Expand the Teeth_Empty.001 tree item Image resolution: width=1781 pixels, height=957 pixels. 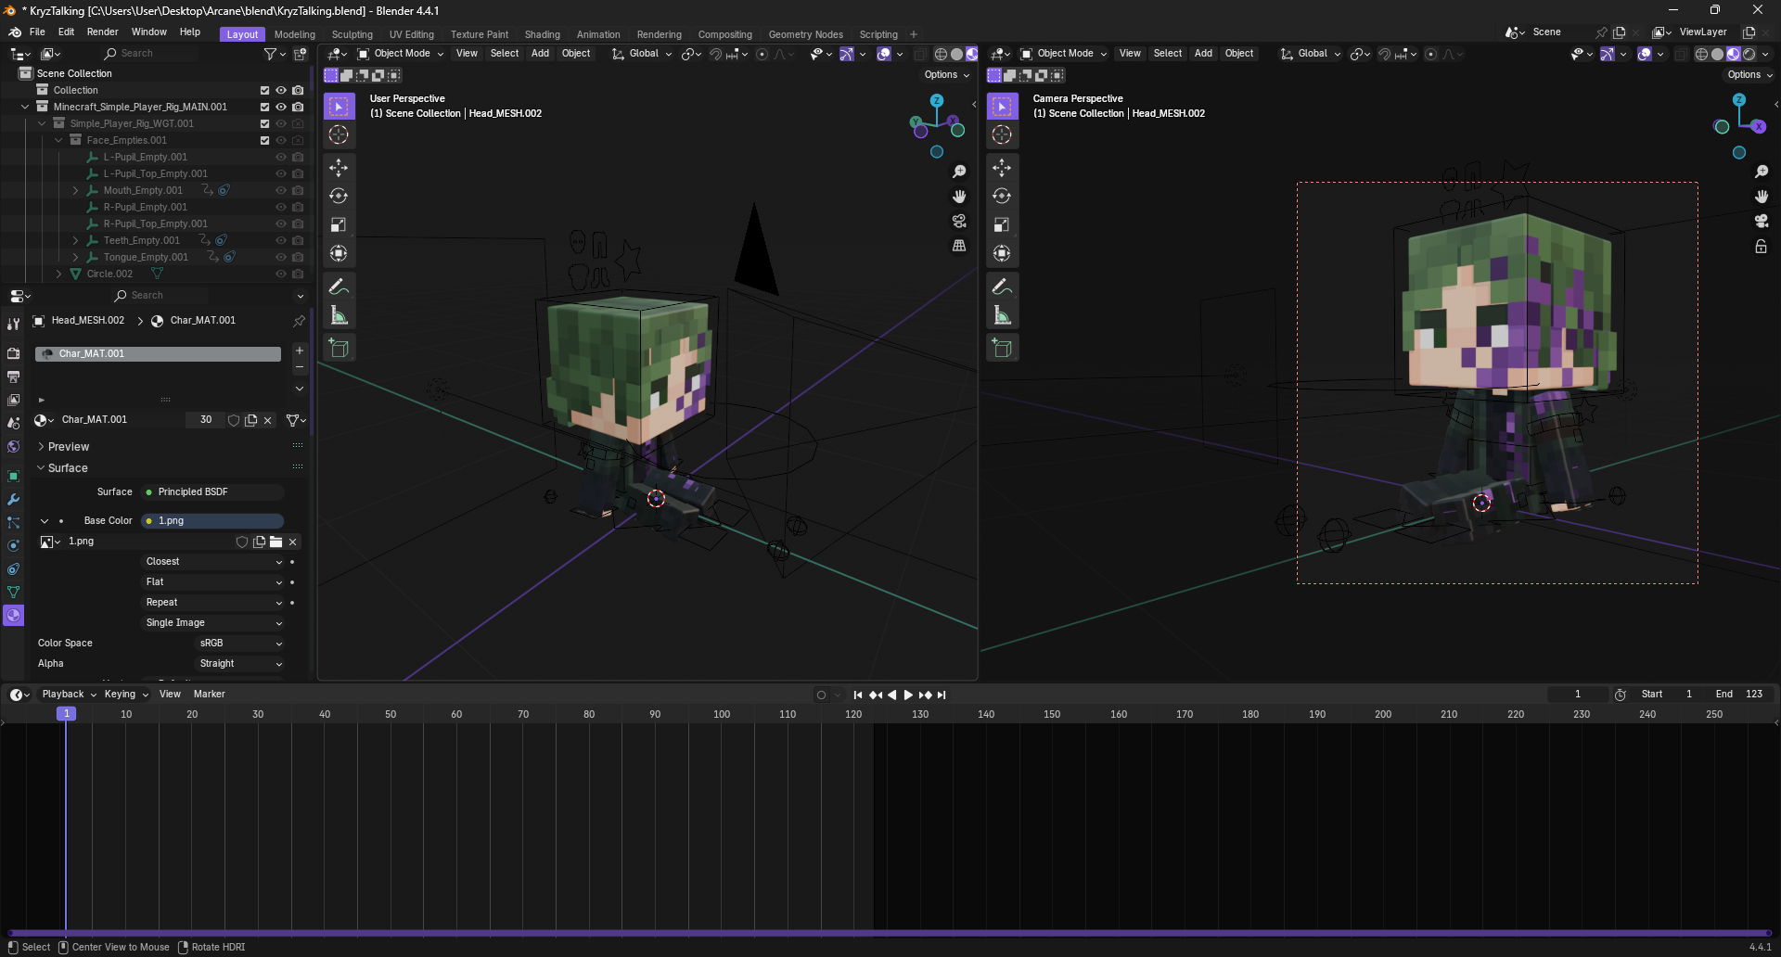pyautogui.click(x=76, y=241)
